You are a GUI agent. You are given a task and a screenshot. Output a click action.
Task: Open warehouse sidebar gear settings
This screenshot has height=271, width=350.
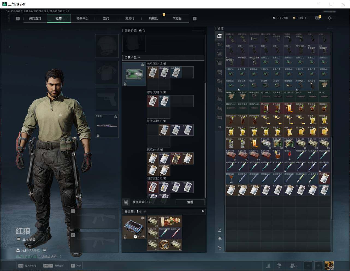coord(220,127)
